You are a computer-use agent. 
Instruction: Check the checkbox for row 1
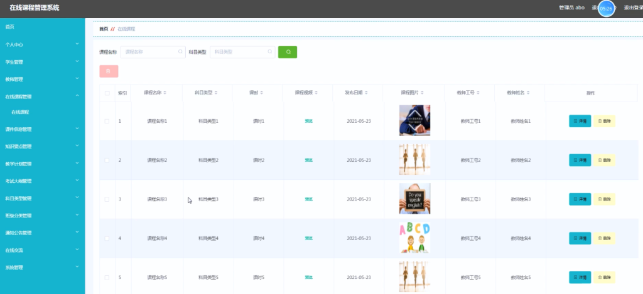(107, 121)
